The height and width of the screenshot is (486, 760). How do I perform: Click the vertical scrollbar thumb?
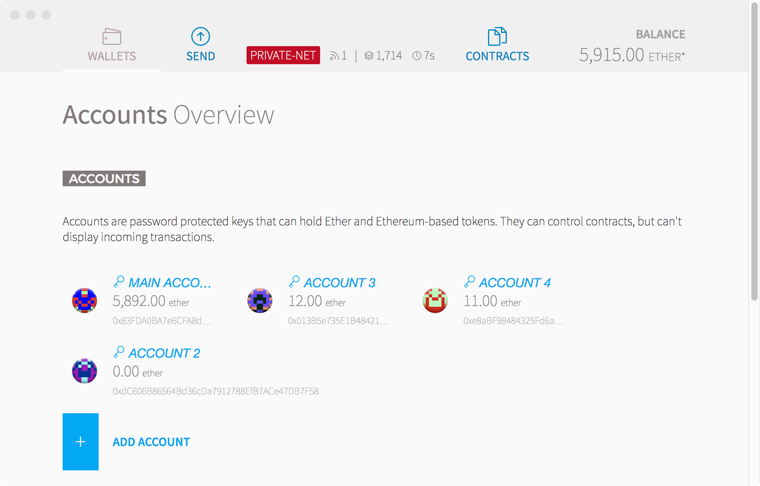pos(755,152)
